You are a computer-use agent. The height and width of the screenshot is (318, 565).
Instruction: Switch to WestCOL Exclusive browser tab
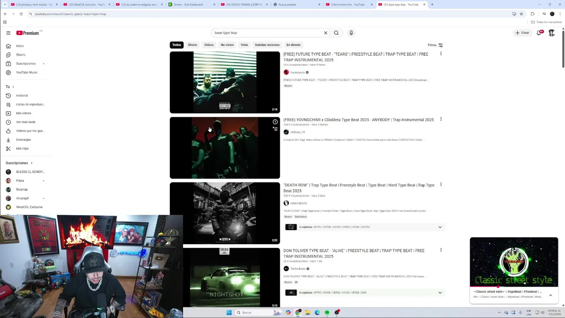coord(87,4)
